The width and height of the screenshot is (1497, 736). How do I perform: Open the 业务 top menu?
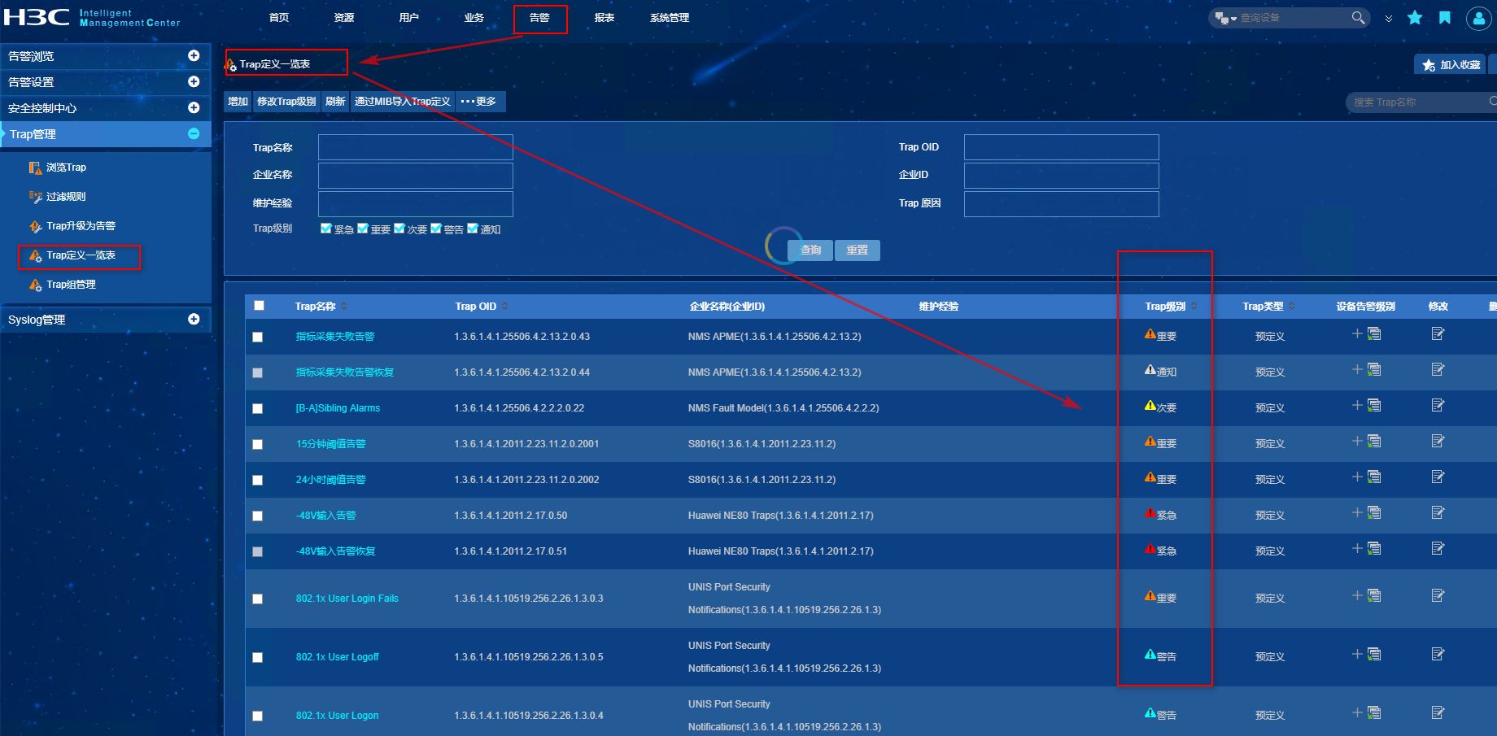[x=474, y=18]
